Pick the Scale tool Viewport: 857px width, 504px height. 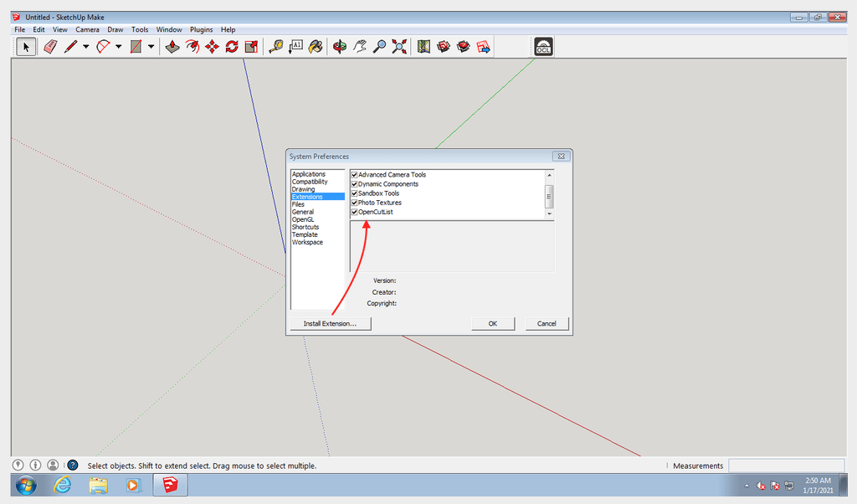pyautogui.click(x=251, y=47)
